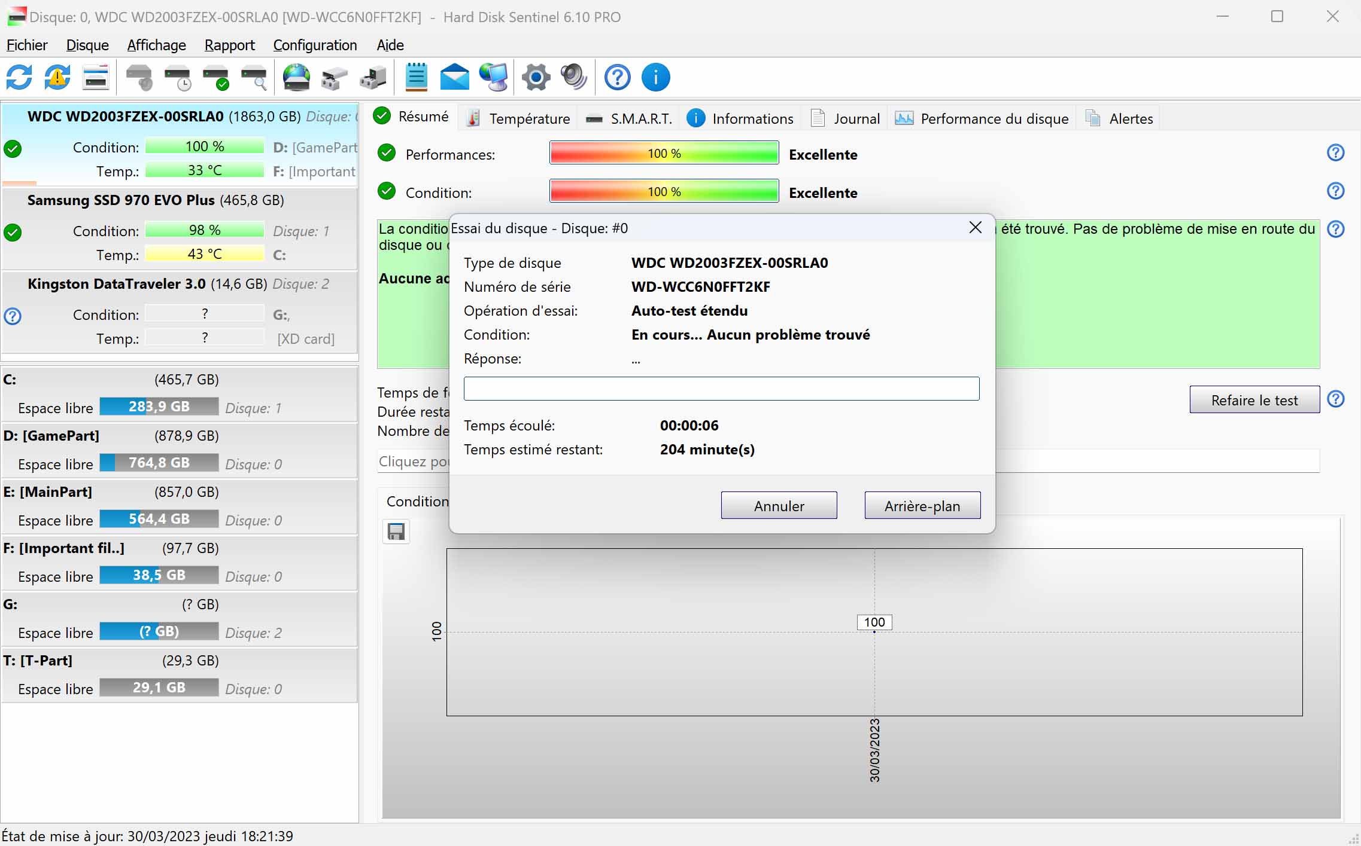Select the C: partition row
1361x846 pixels.
point(180,394)
